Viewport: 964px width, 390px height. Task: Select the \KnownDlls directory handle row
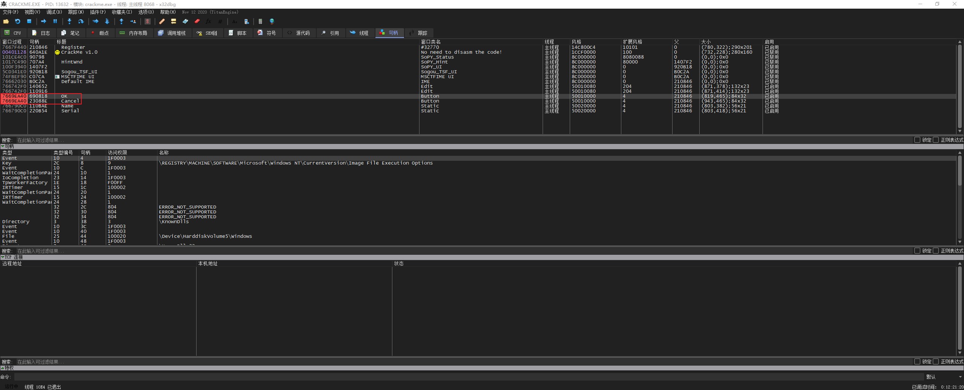(478, 222)
